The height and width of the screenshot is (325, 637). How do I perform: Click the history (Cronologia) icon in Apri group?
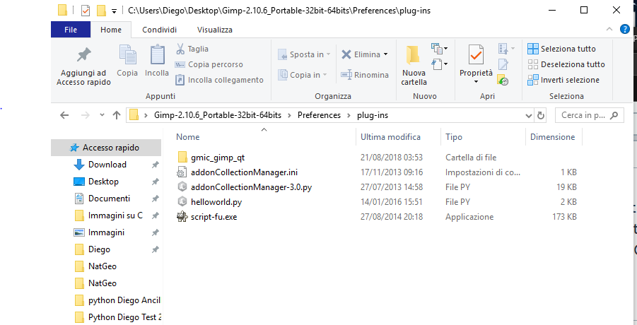pyautogui.click(x=503, y=80)
